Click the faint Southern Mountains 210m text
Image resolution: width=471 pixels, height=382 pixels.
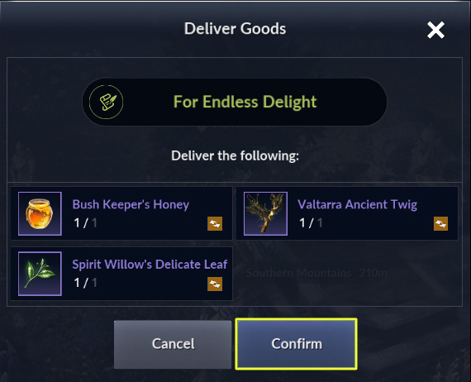coord(316,273)
